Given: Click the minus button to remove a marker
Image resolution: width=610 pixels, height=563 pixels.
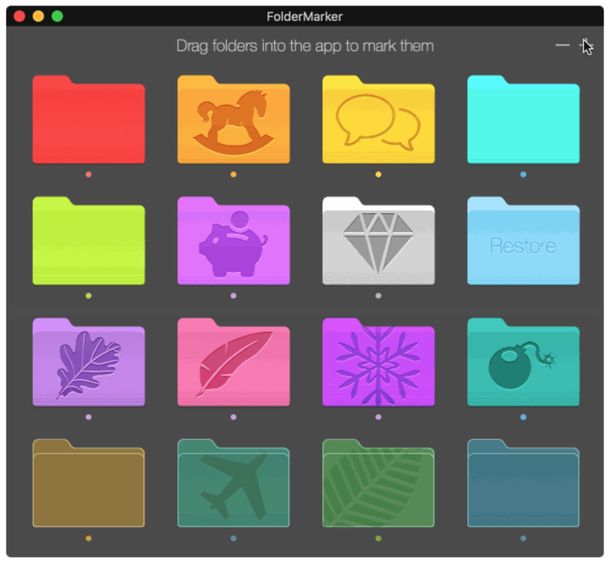Looking at the screenshot, I should click(x=562, y=44).
